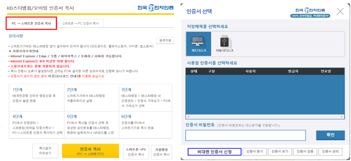The width and height of the screenshot is (351, 161).
Task: Click the certificate list horizontal scrollbar
Action: (265, 117)
